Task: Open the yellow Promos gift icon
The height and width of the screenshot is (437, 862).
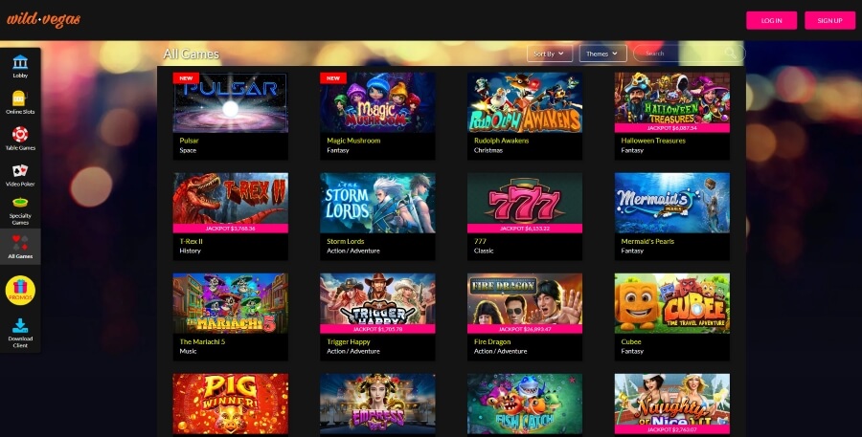Action: [20, 291]
